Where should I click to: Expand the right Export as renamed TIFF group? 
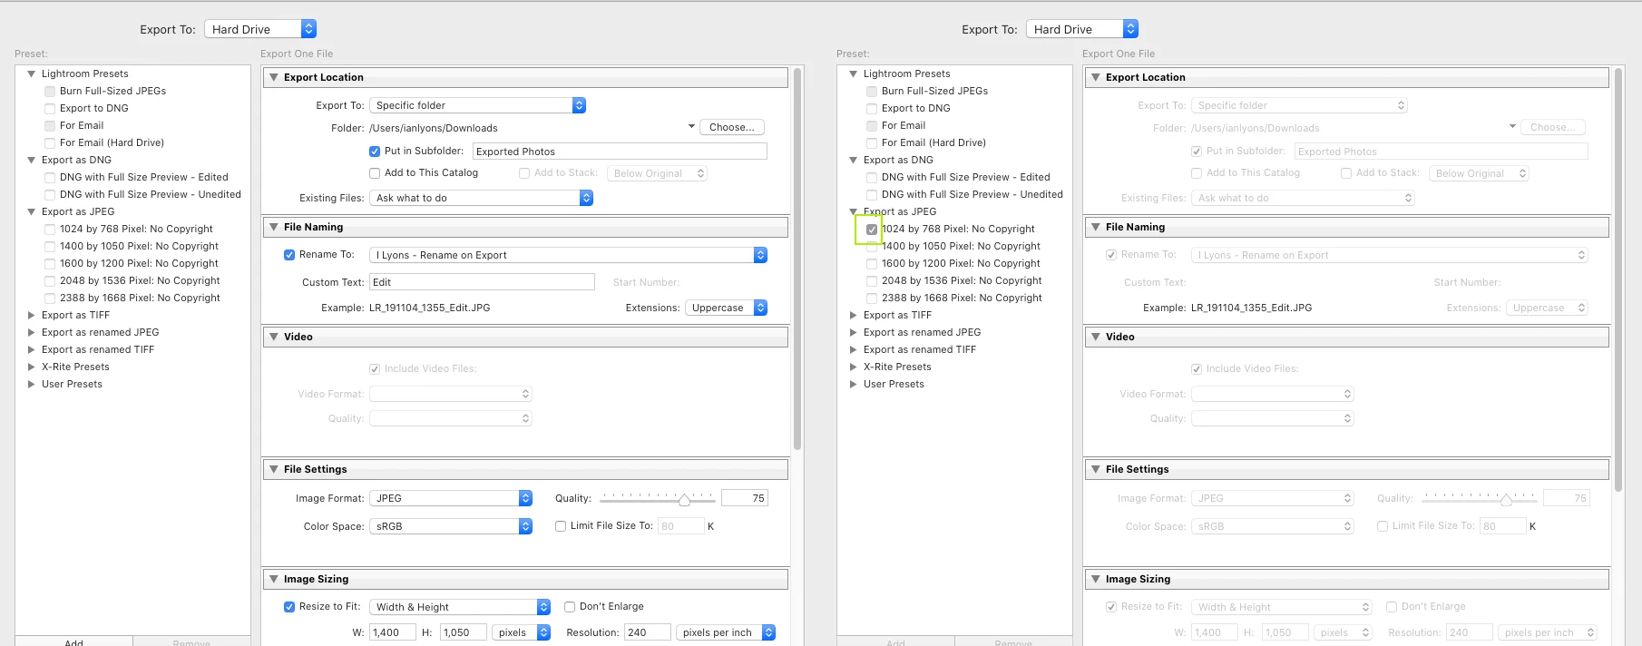point(854,349)
